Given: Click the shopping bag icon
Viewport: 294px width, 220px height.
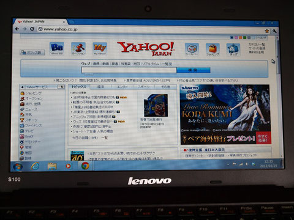Looking at the screenshot, I should [x=213, y=50].
